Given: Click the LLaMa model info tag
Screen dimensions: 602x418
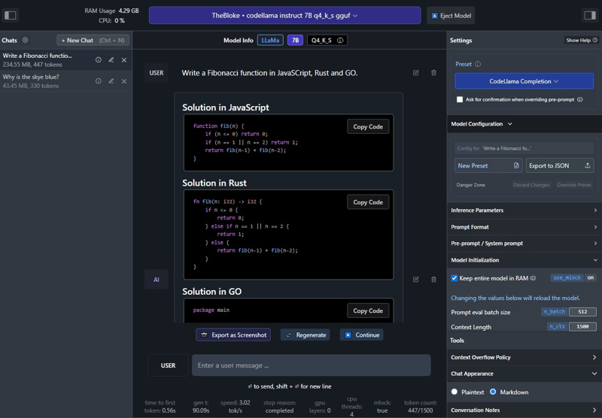Looking at the screenshot, I should coord(270,41).
